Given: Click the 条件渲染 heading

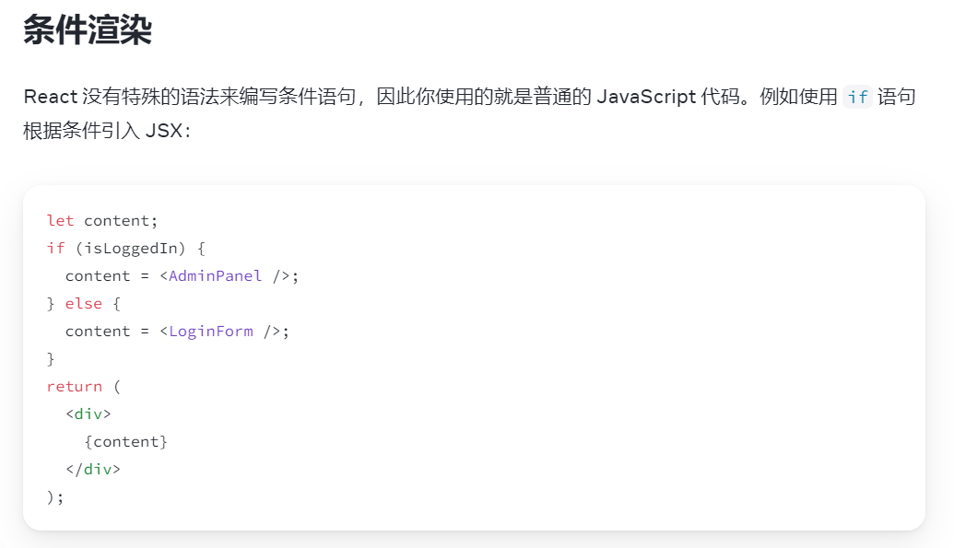Looking at the screenshot, I should pyautogui.click(x=88, y=30).
